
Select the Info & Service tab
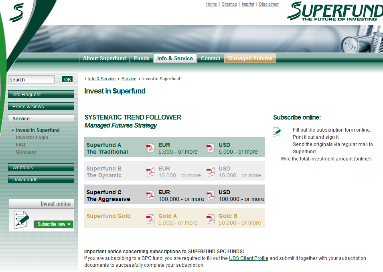pyautogui.click(x=175, y=59)
